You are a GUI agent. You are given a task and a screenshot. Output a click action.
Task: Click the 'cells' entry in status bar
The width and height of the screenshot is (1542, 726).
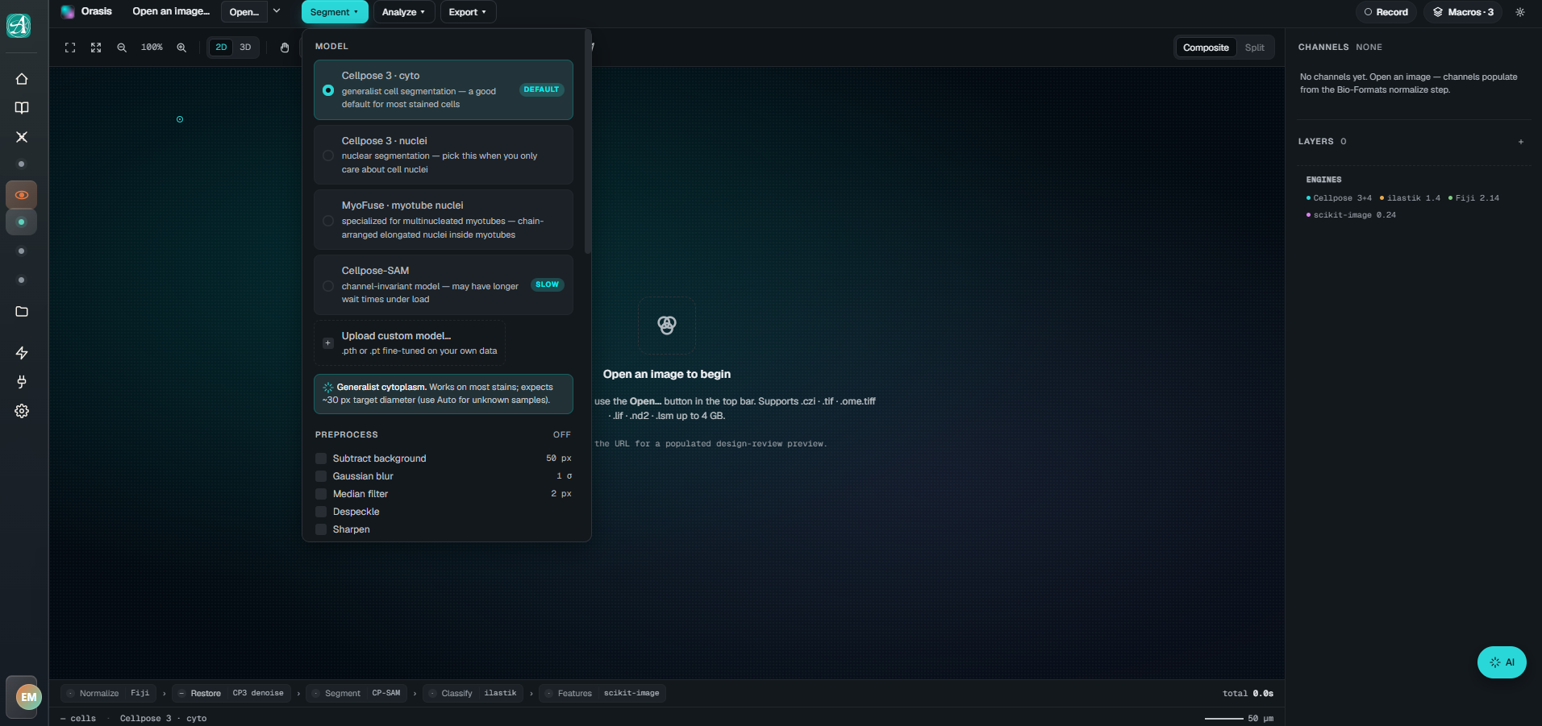[x=78, y=719]
